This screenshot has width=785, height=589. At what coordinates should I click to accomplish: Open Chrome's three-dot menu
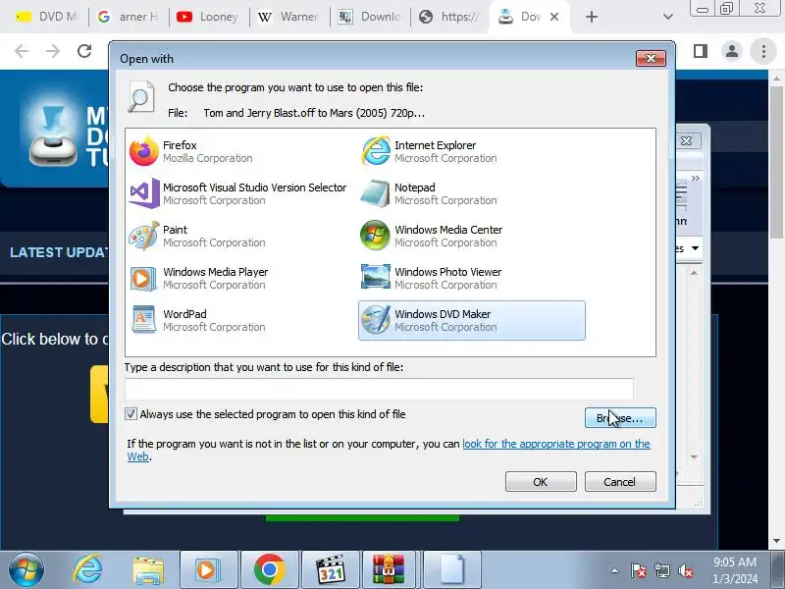763,51
